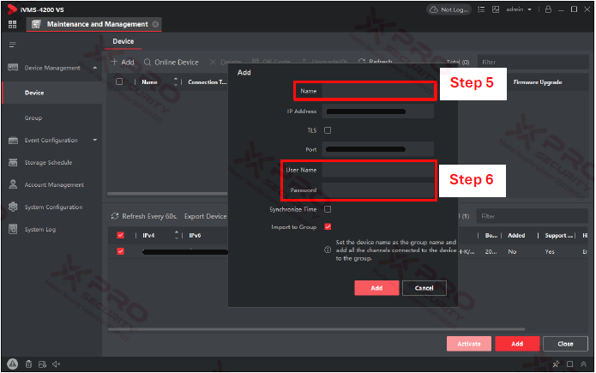Select the Maintenance and Management tab
Viewport: 596px width, 373px height.
[x=91, y=24]
